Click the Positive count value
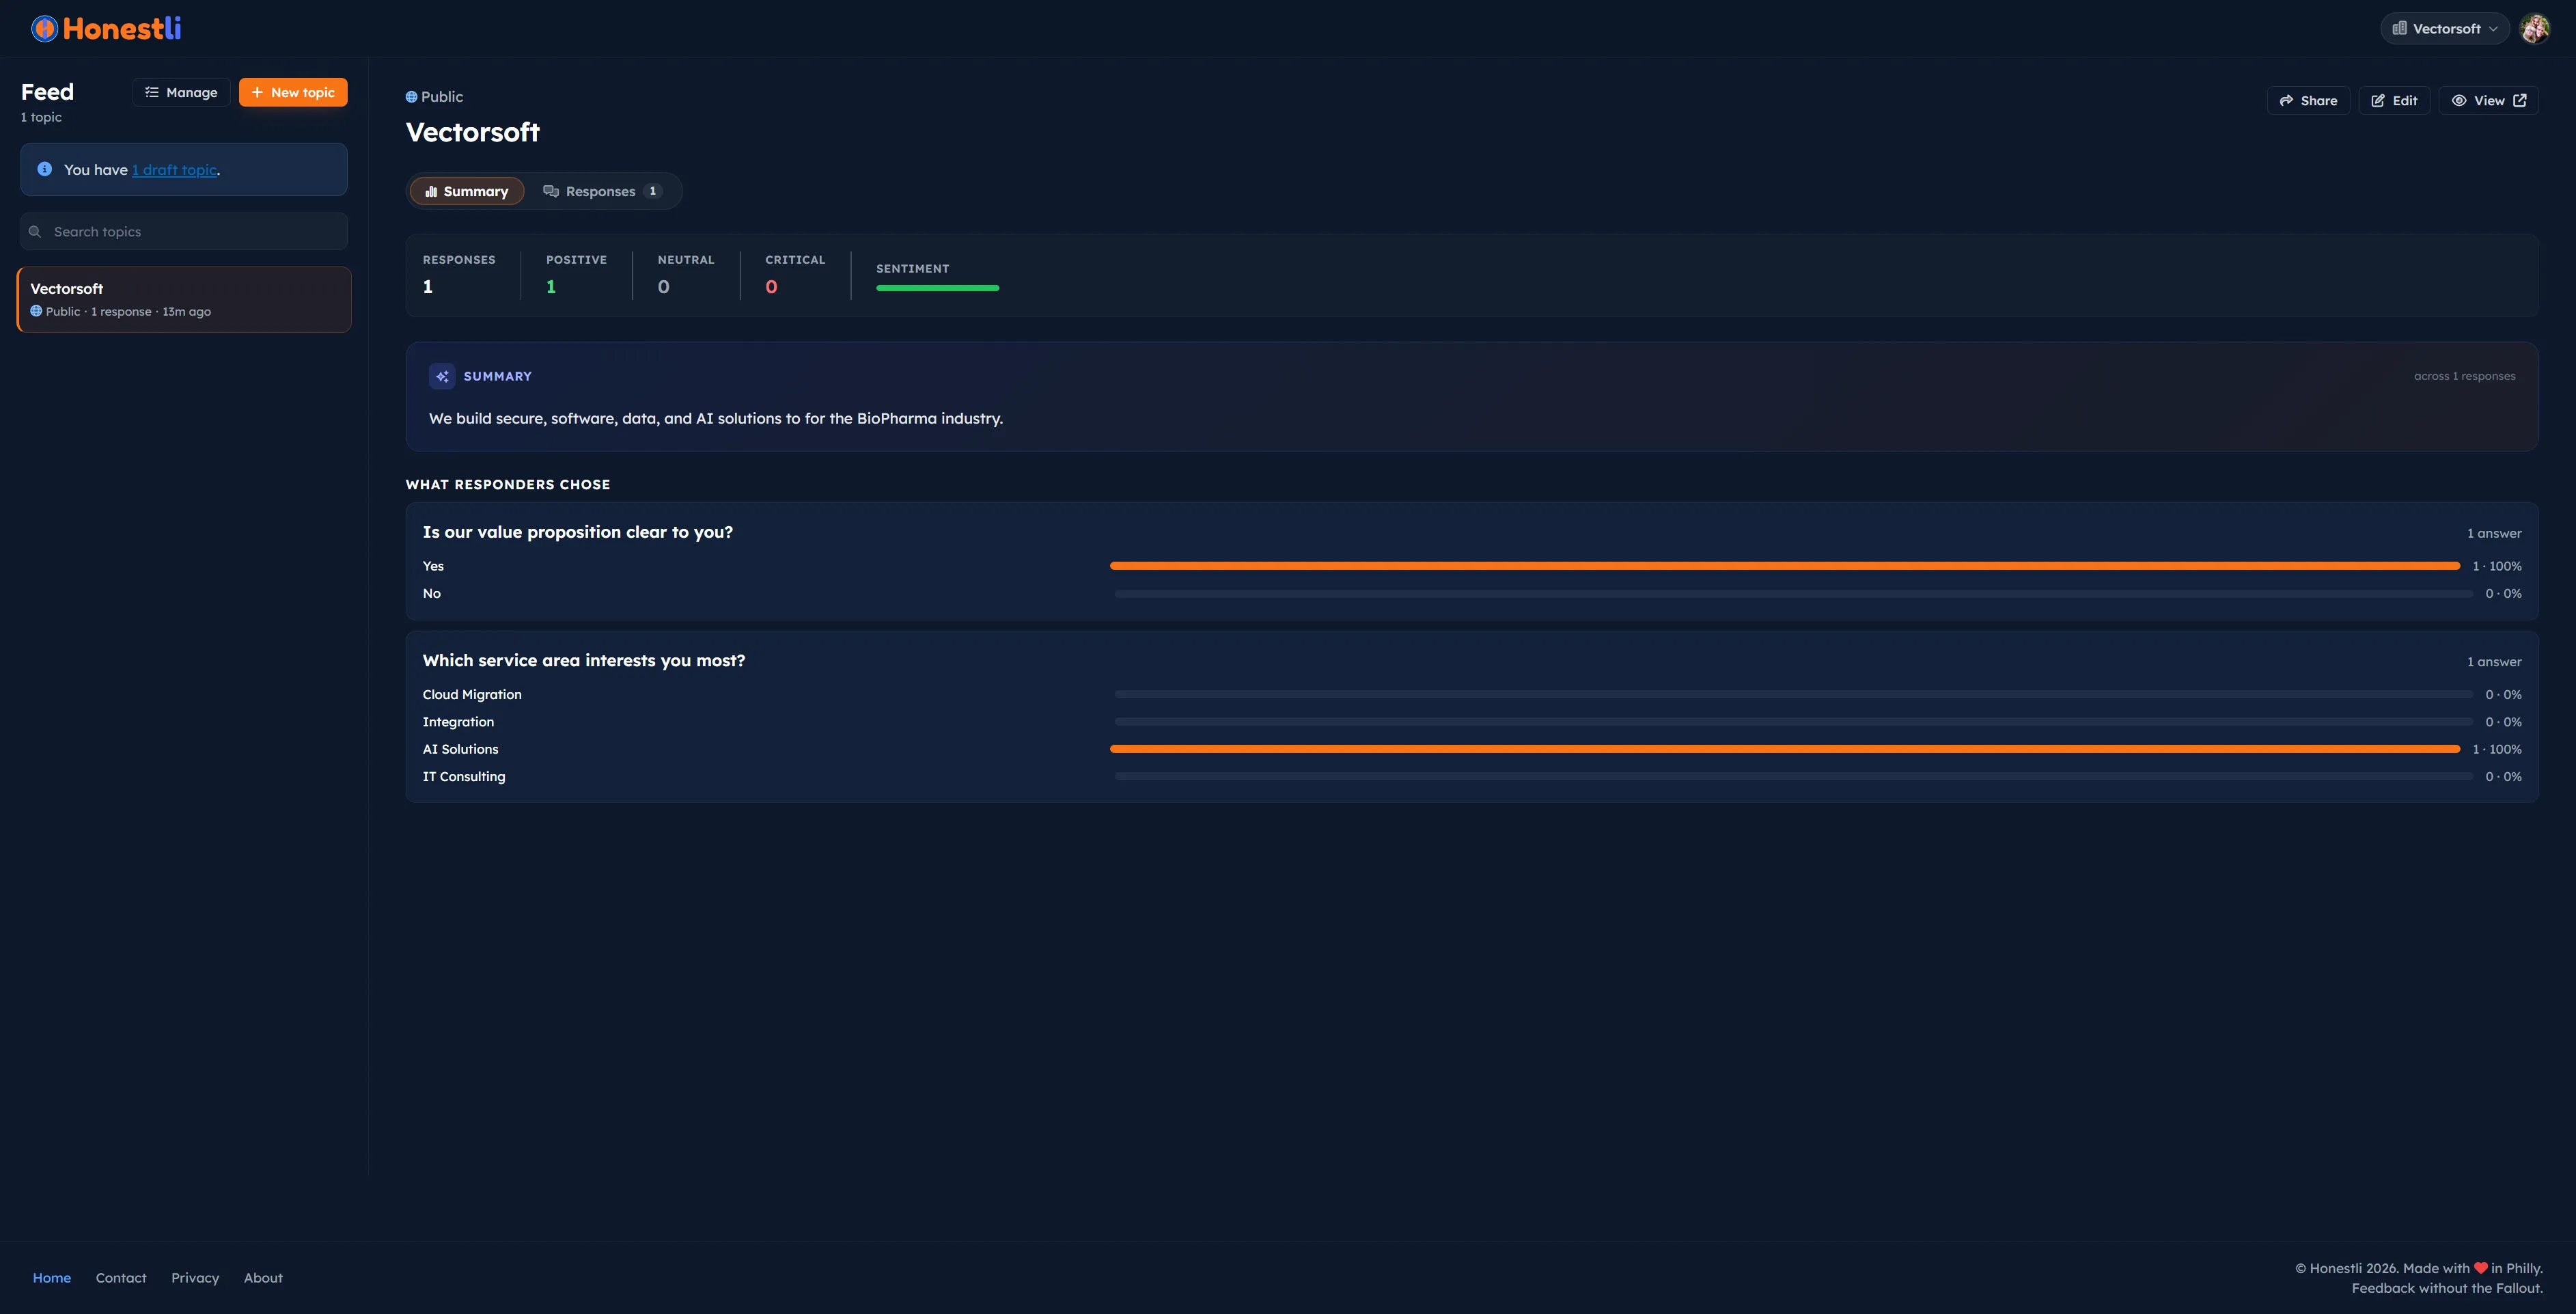This screenshot has width=2576, height=1314. coord(551,287)
